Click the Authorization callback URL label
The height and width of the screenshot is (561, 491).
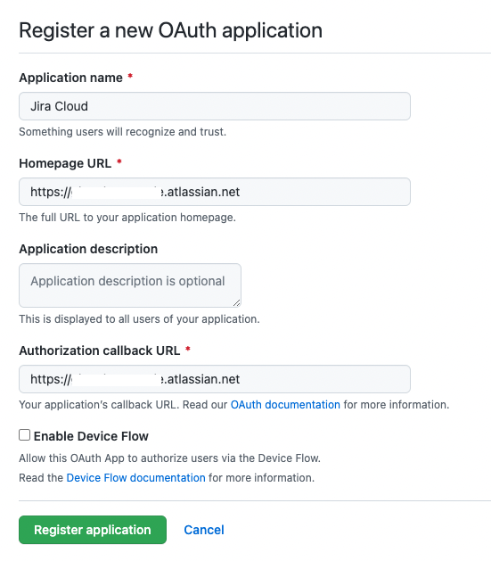pos(100,351)
